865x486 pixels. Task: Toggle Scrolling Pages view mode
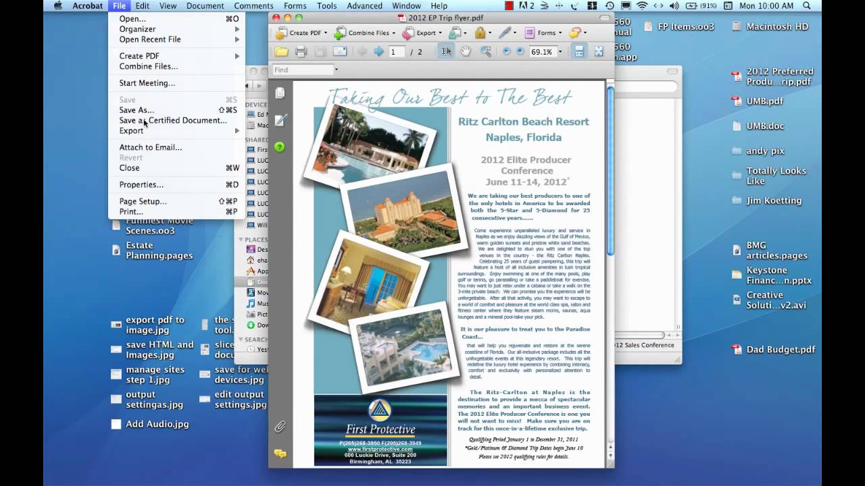coord(579,51)
